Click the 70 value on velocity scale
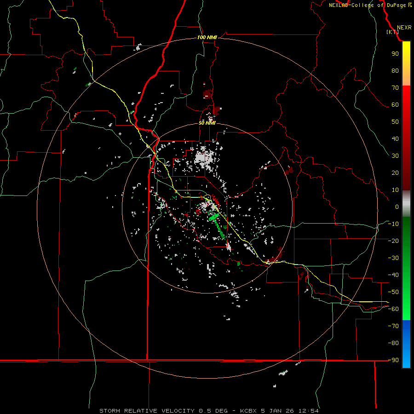 [395, 88]
